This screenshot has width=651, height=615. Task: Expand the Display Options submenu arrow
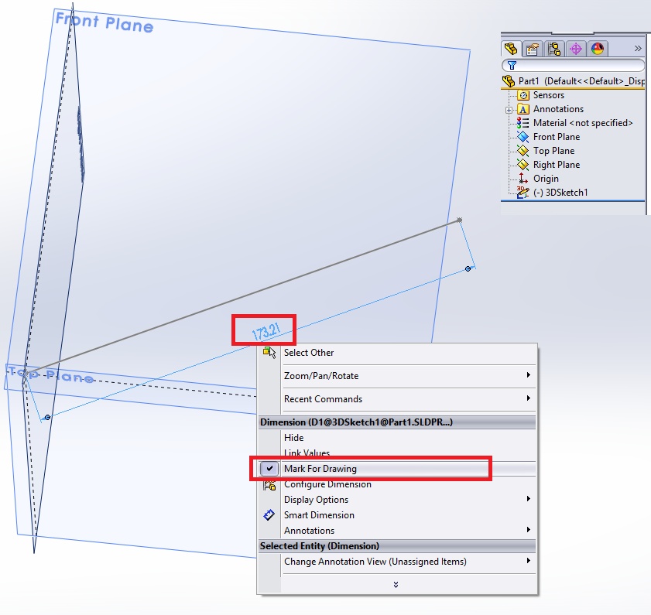[x=528, y=498]
